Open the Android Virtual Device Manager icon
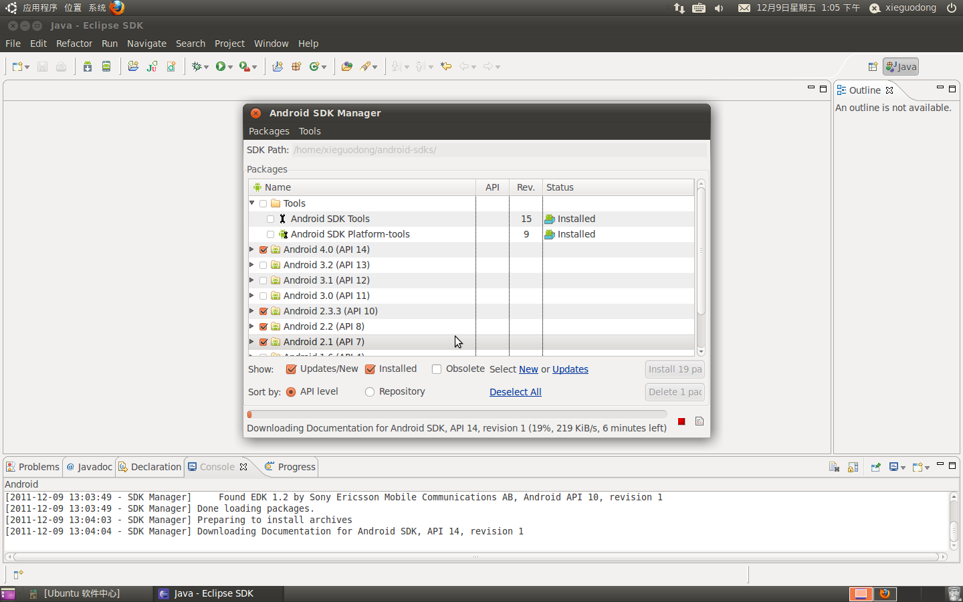This screenshot has width=963, height=602. (106, 66)
